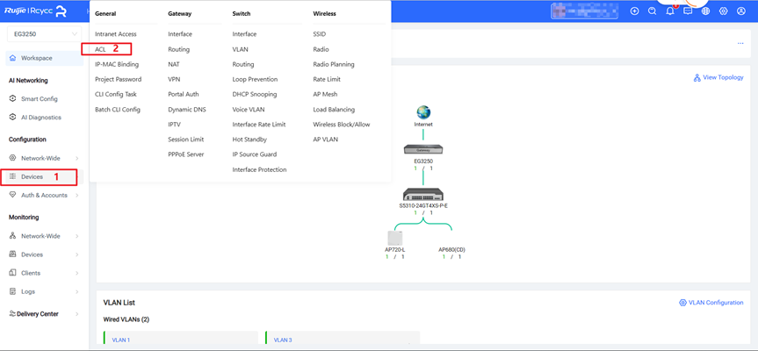Open Intranet Access menu entry
This screenshot has height=351, width=758.
click(x=116, y=34)
